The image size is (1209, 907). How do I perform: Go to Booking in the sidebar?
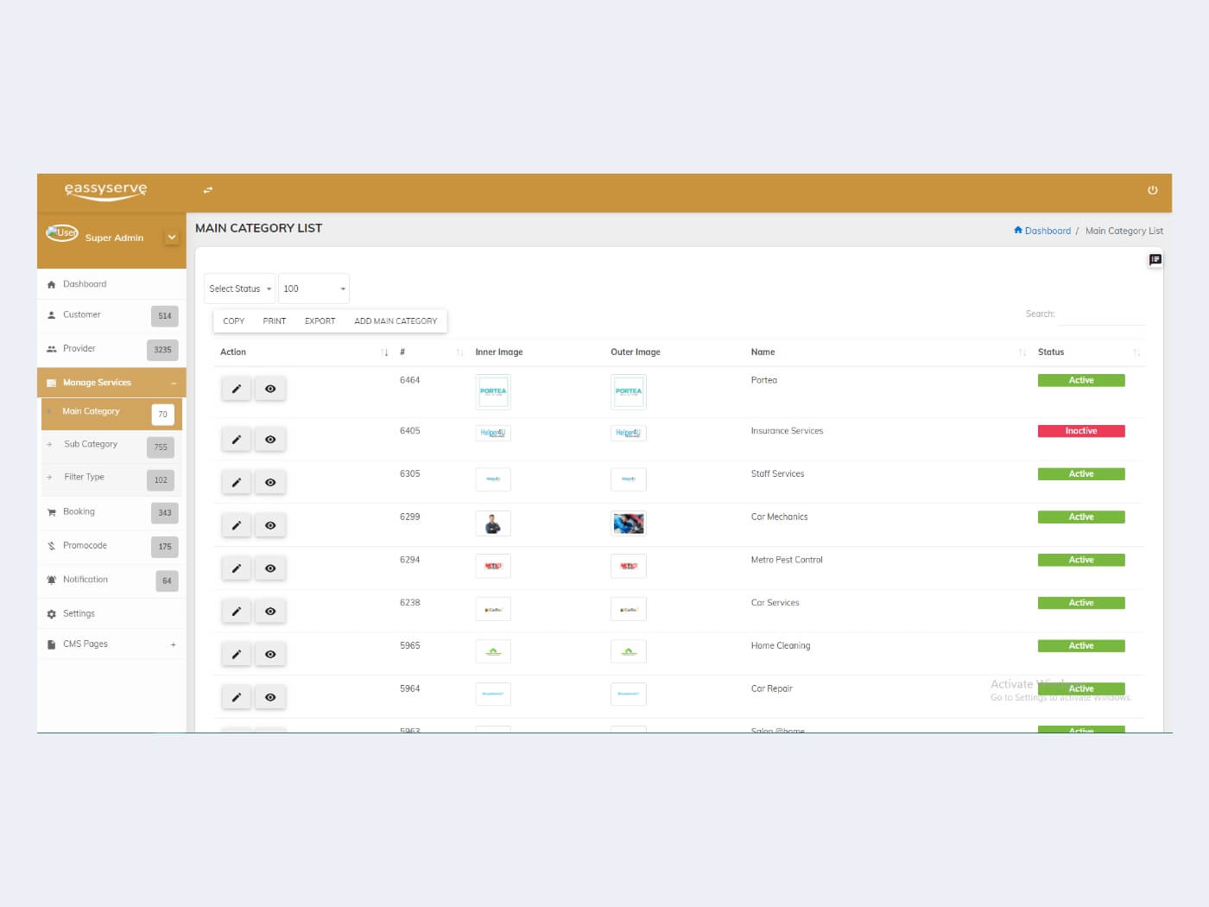click(79, 511)
